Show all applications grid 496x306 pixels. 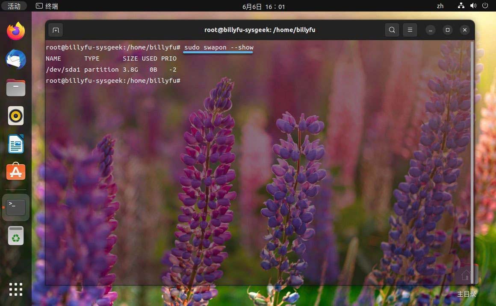tap(16, 289)
